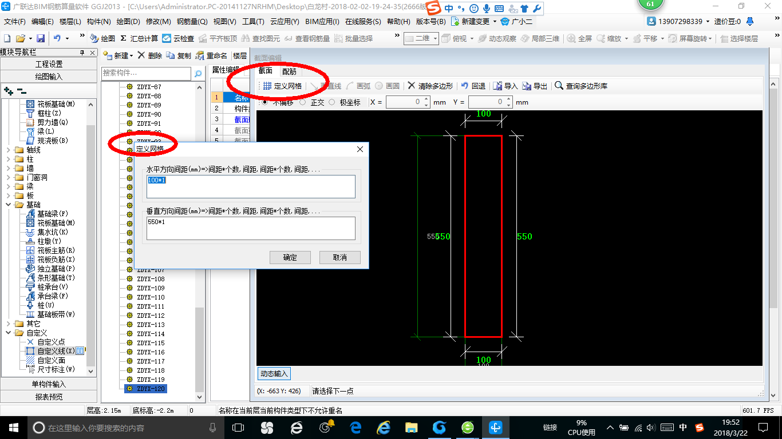Open the BIM应用(I) menu
Viewport: 782px width, 439px height.
322,22
